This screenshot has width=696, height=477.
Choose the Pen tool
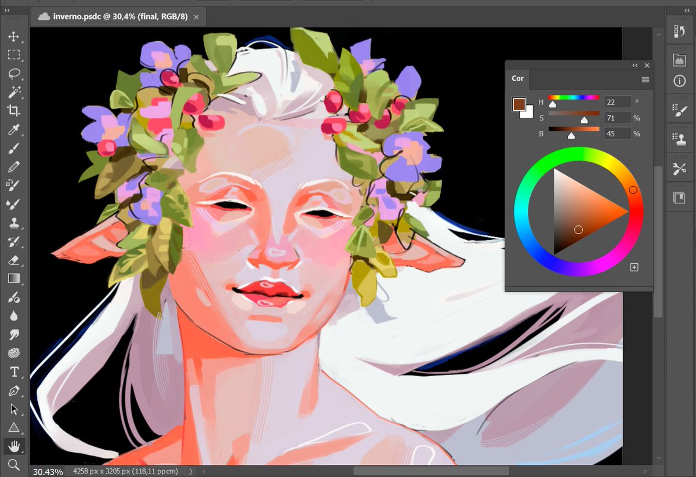point(13,390)
